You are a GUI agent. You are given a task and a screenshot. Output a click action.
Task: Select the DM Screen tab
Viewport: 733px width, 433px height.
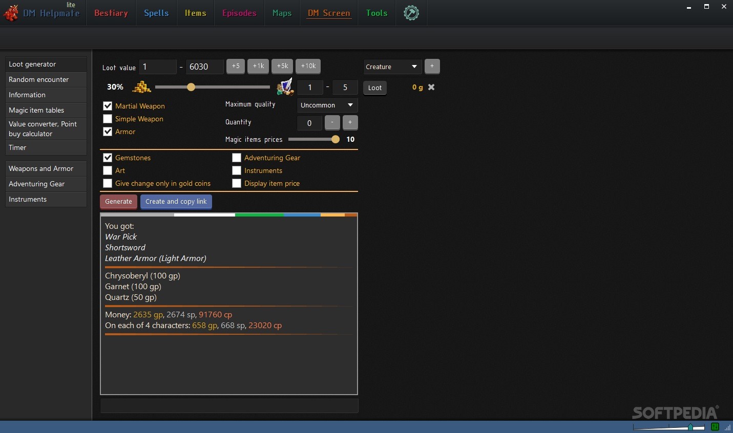(x=329, y=13)
